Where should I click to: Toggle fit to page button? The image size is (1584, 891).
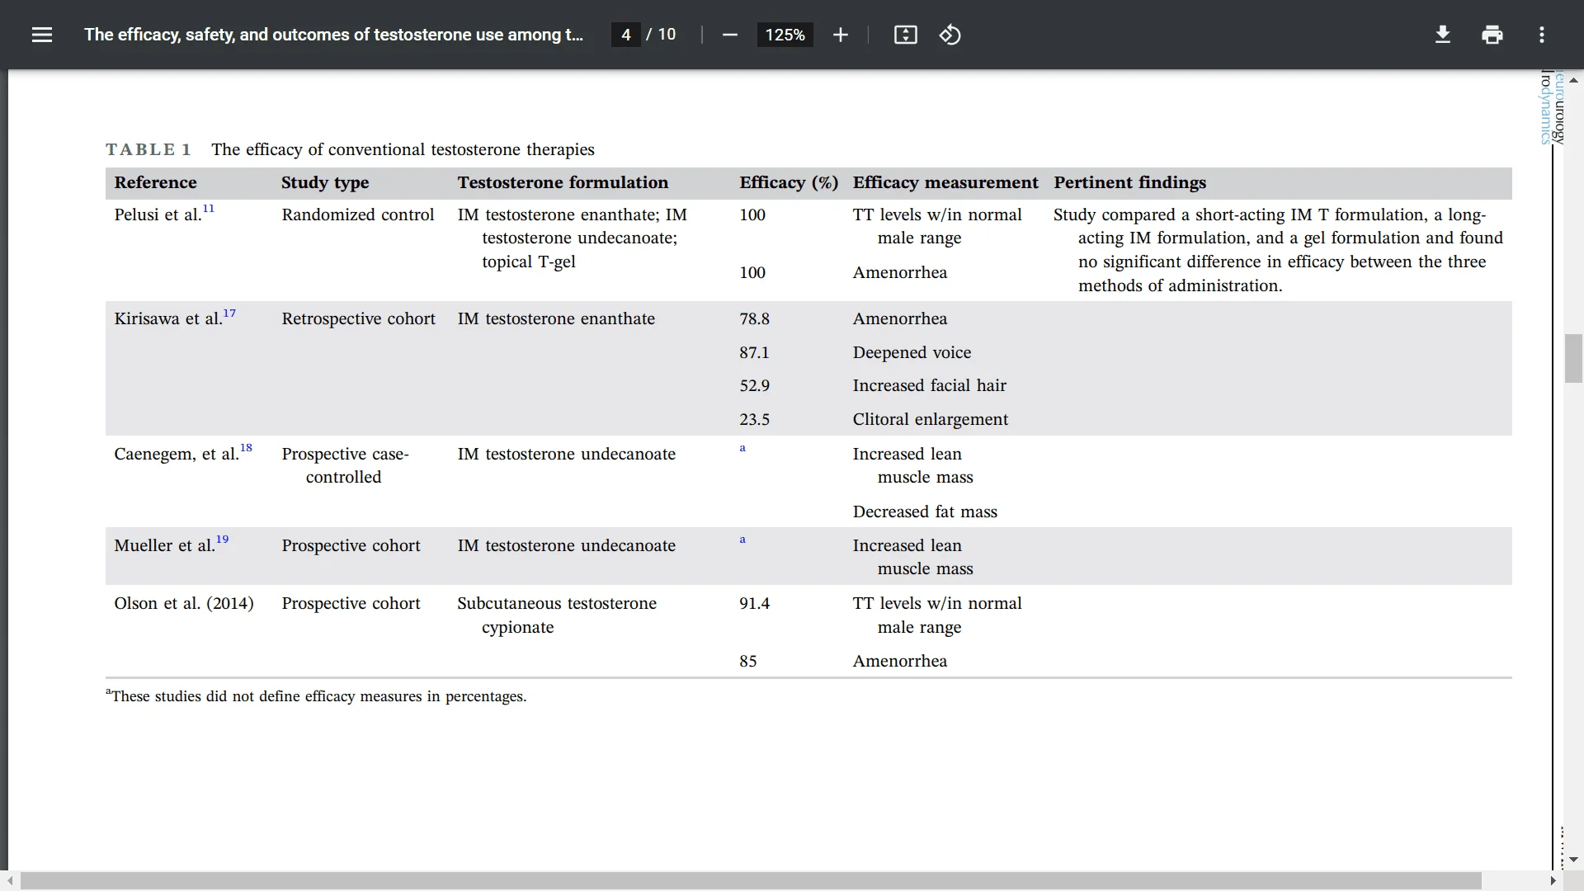pos(905,35)
